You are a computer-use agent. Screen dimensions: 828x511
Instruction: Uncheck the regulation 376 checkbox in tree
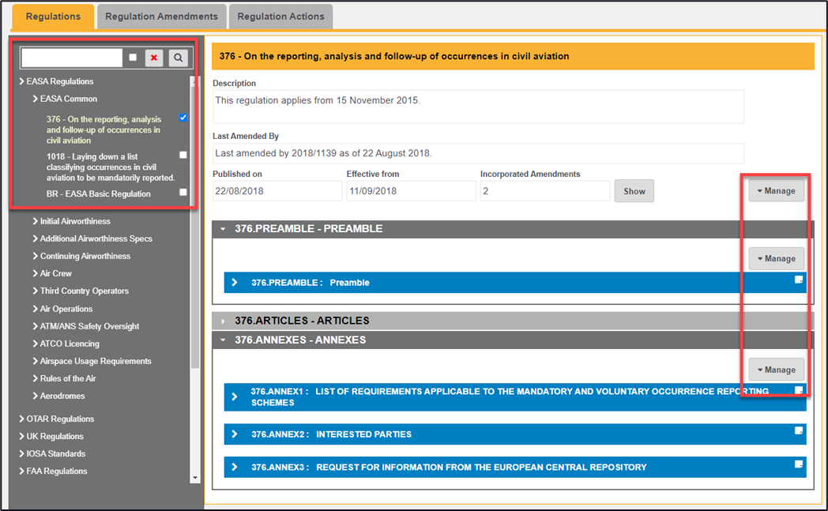tap(183, 118)
